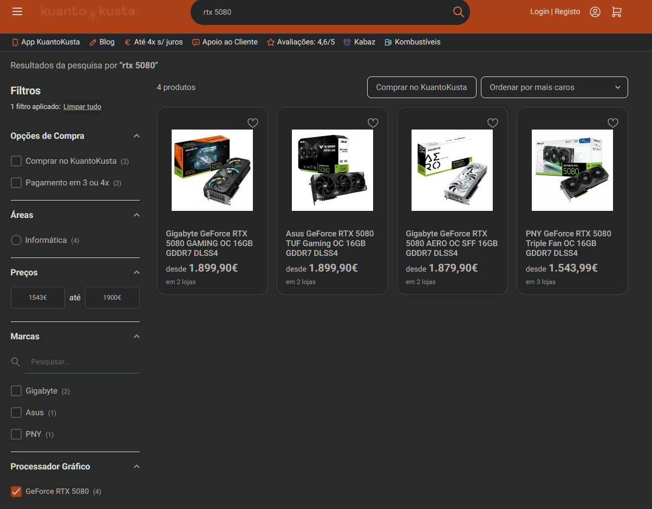Open the shopping cart icon
The image size is (652, 509).
pos(617,12)
